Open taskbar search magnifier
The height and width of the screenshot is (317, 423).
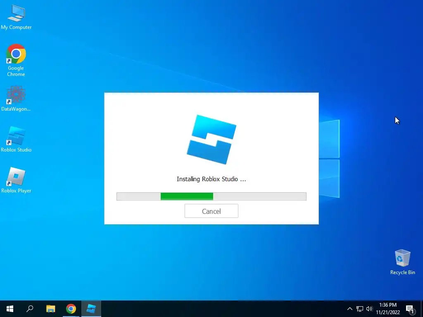30,309
